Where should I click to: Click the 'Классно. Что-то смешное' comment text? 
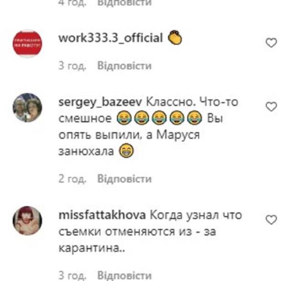pyautogui.click(x=148, y=126)
